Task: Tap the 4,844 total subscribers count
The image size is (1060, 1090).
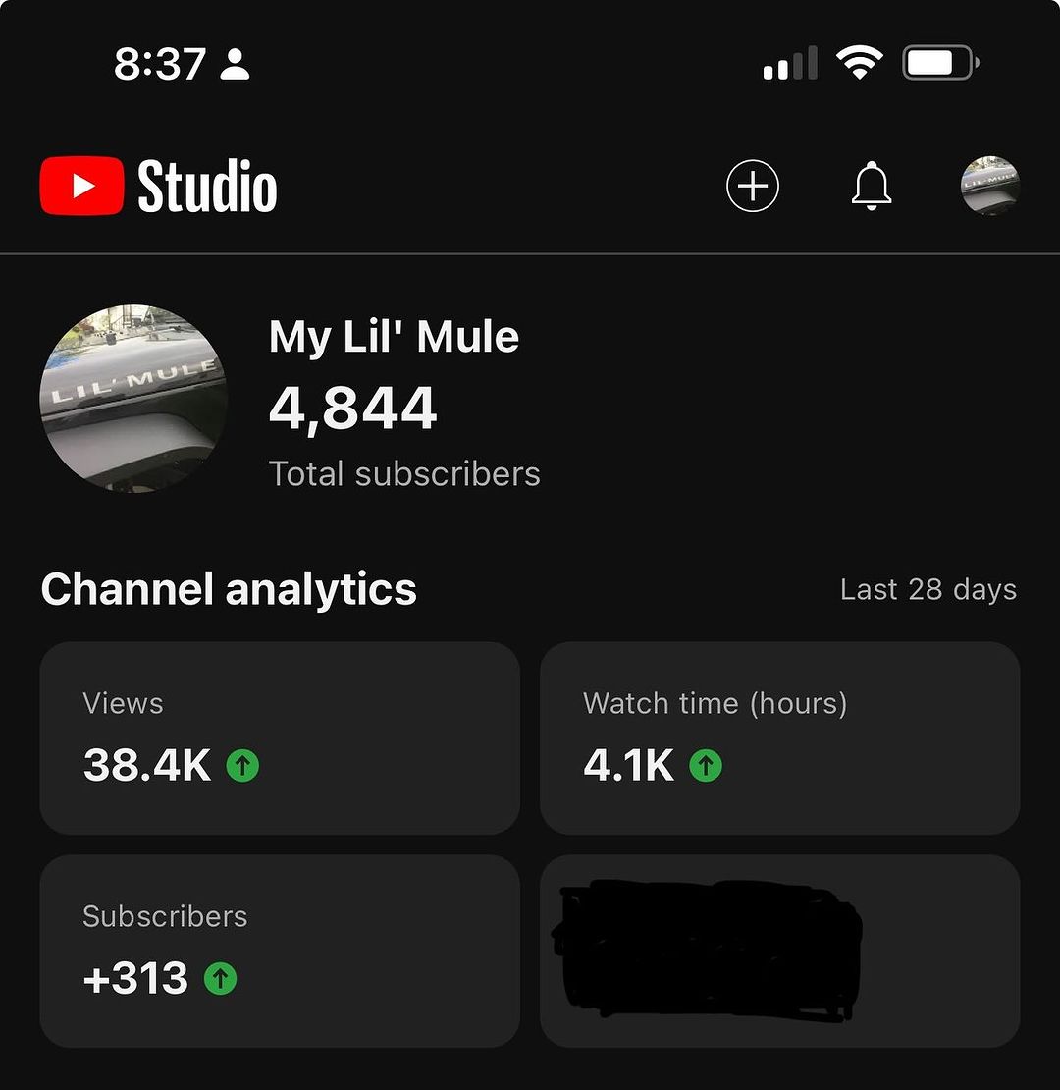Action: (352, 409)
